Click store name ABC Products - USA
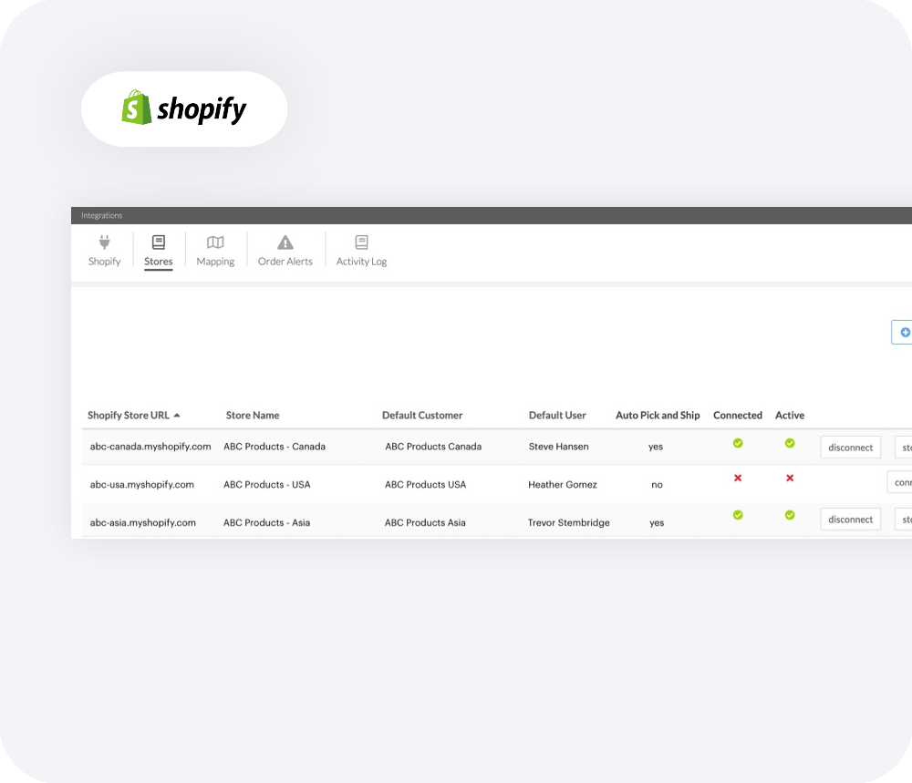The image size is (912, 783). [x=267, y=484]
